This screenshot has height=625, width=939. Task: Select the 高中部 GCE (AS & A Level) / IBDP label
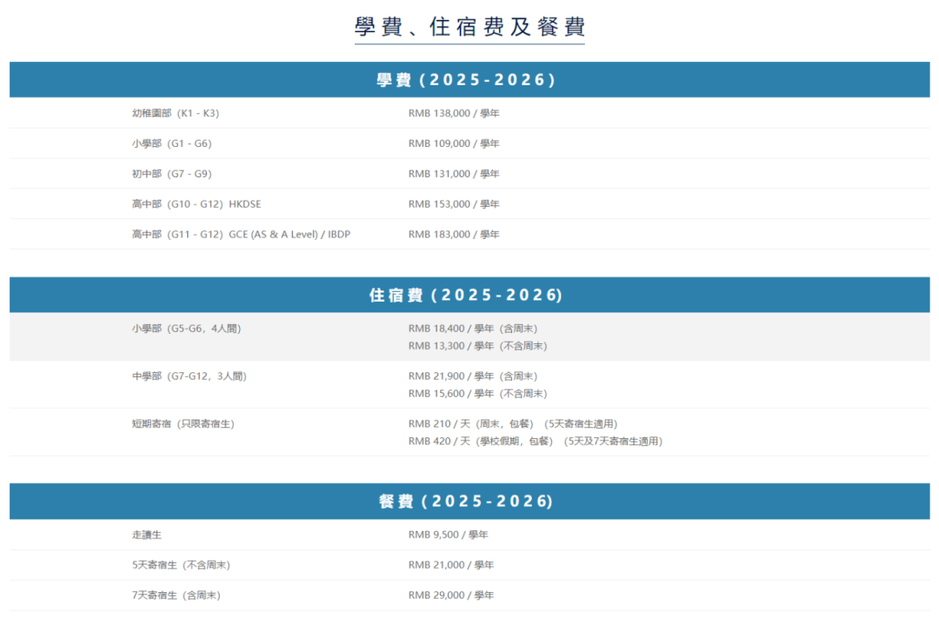(241, 235)
